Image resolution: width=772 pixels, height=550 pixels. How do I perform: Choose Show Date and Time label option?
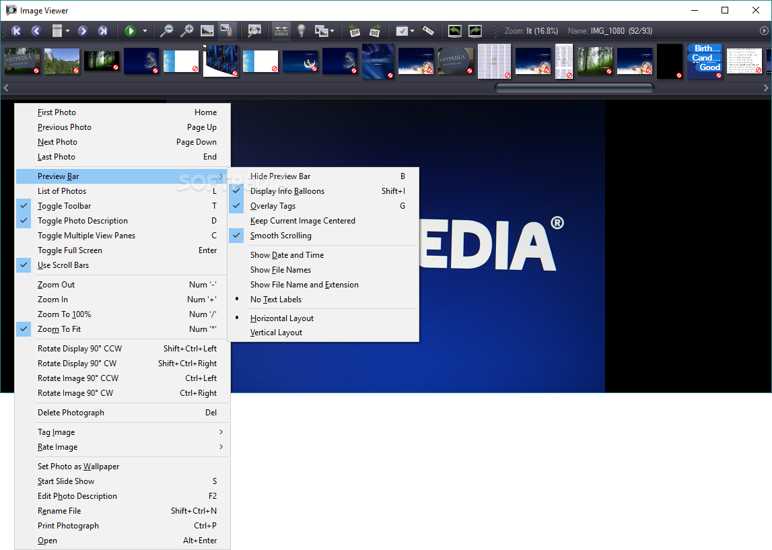pos(323,255)
